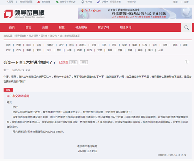This screenshot has width=194, height=161.
Task: Select the 广西 province link
Action: point(18,50)
